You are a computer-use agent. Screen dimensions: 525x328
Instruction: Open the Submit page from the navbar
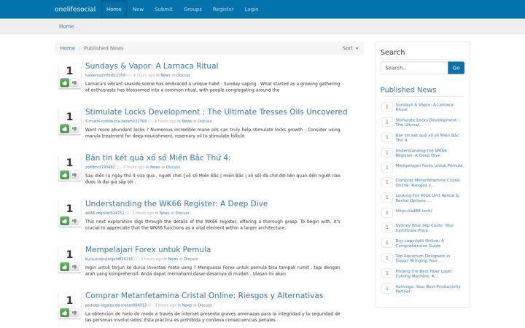point(163,9)
